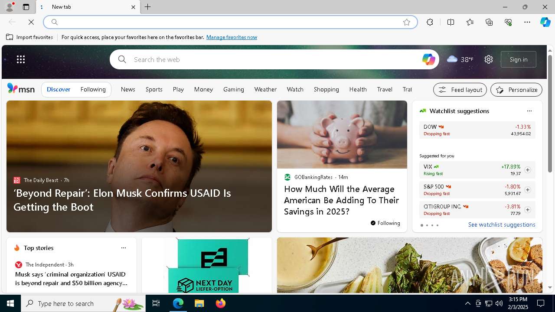Click taskbar Type here to search box

(x=84, y=303)
